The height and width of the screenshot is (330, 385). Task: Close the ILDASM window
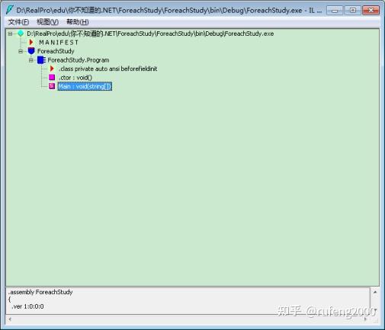[x=371, y=10]
